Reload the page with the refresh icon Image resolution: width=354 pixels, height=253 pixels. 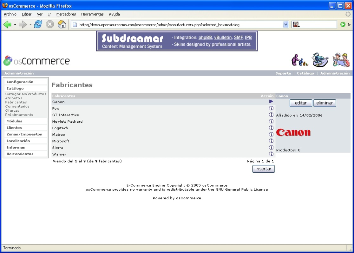coord(38,24)
